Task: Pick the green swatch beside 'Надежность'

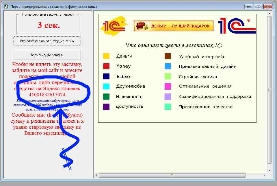Action: coord(106,97)
